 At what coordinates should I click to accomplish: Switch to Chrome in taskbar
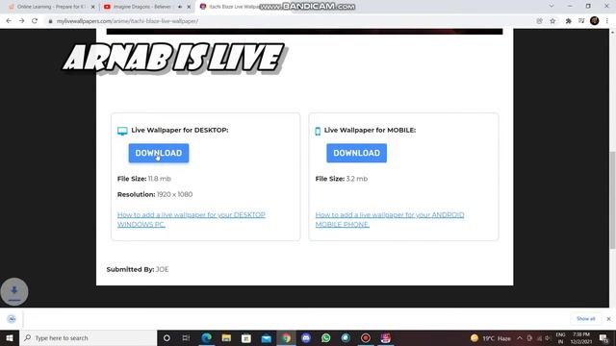(286, 337)
